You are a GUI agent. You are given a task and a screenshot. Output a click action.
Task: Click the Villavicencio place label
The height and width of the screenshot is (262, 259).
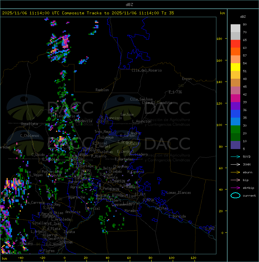tap(63, 116)
